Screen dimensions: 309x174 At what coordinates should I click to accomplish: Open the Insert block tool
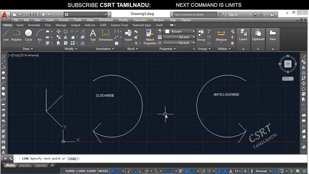tap(128, 35)
